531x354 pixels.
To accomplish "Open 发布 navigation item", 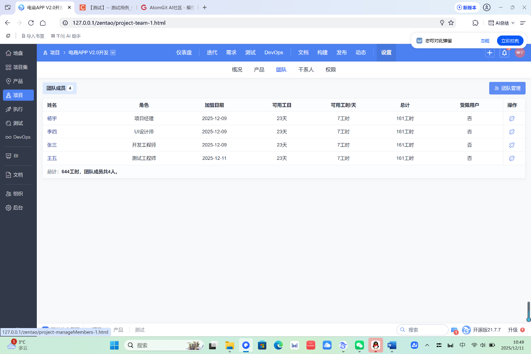I will pyautogui.click(x=342, y=53).
